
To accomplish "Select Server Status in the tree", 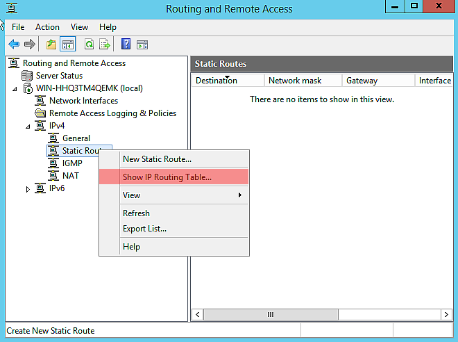I will pos(59,76).
